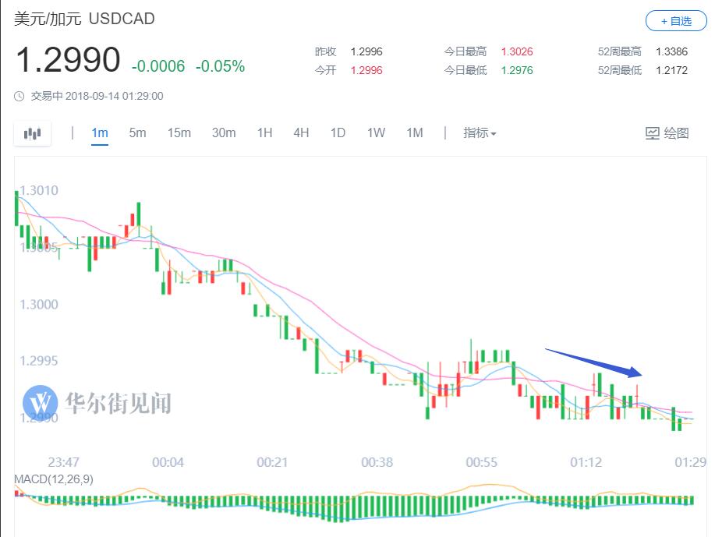
Task: Choose the 1H timeframe
Action: coord(264,132)
